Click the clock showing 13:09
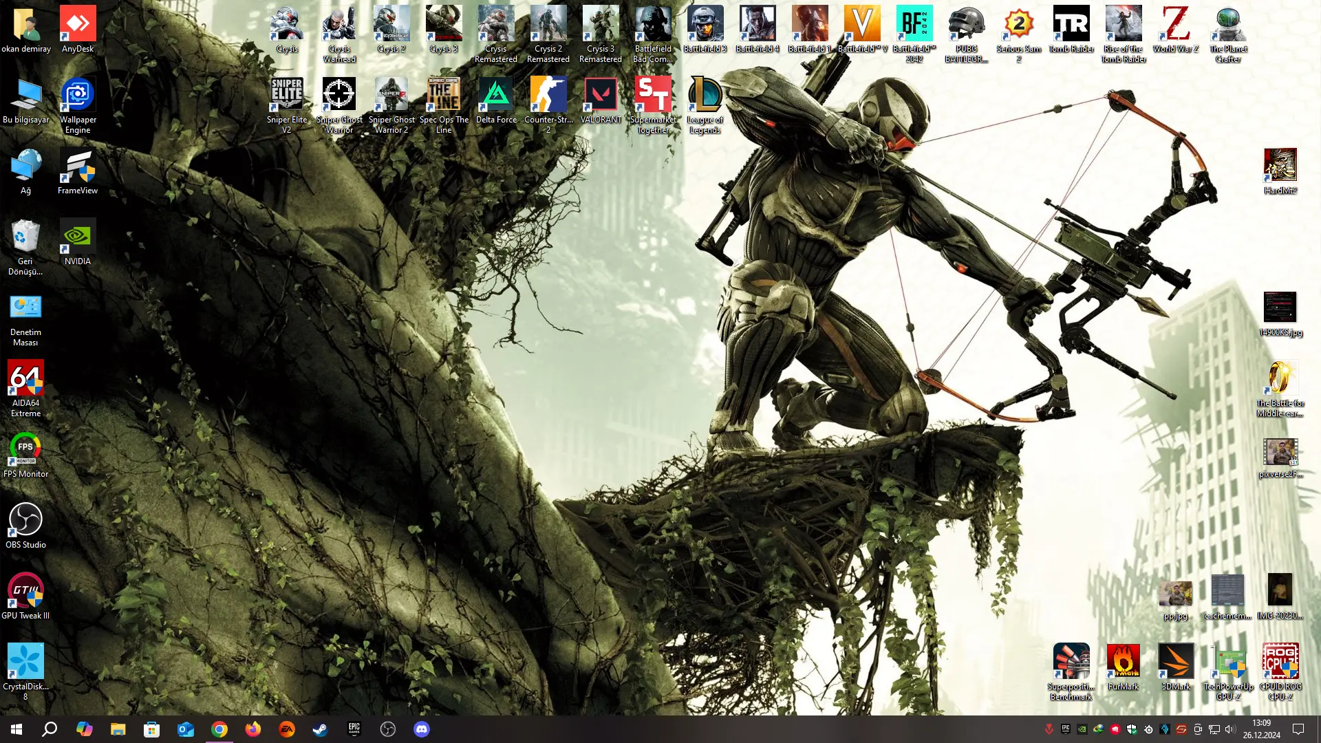 coord(1262,729)
